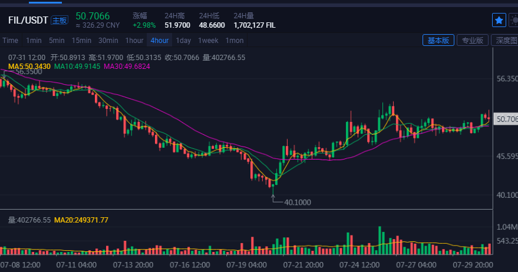Viewport: 518px width, 272px height.
Task: Switch to 5min interval
Action: pos(57,41)
